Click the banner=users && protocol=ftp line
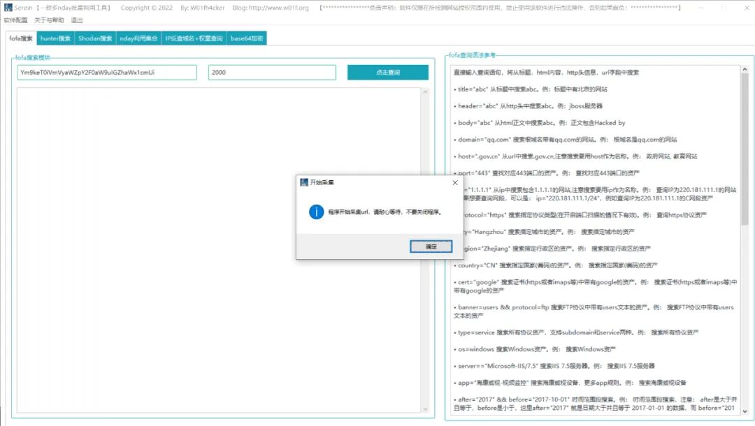 [594, 311]
